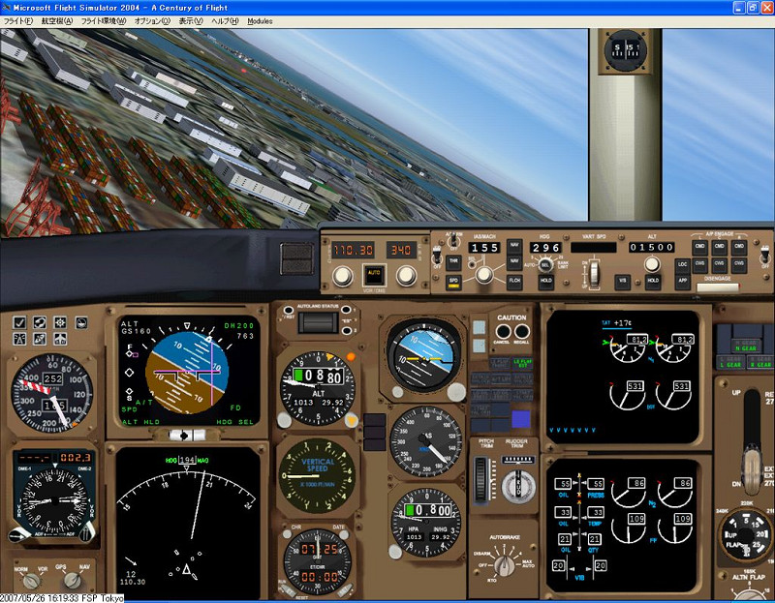Screen dimensions: 775x603
Task: Toggle the right VOR/ADF selector on the RDMI
Action: pos(87,532)
